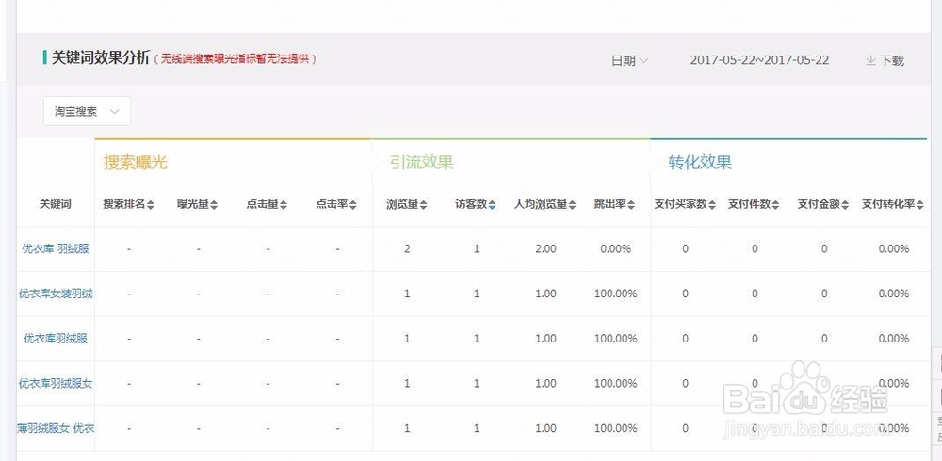Open keyword 薄羽绒服女 优衣 link

click(x=56, y=428)
